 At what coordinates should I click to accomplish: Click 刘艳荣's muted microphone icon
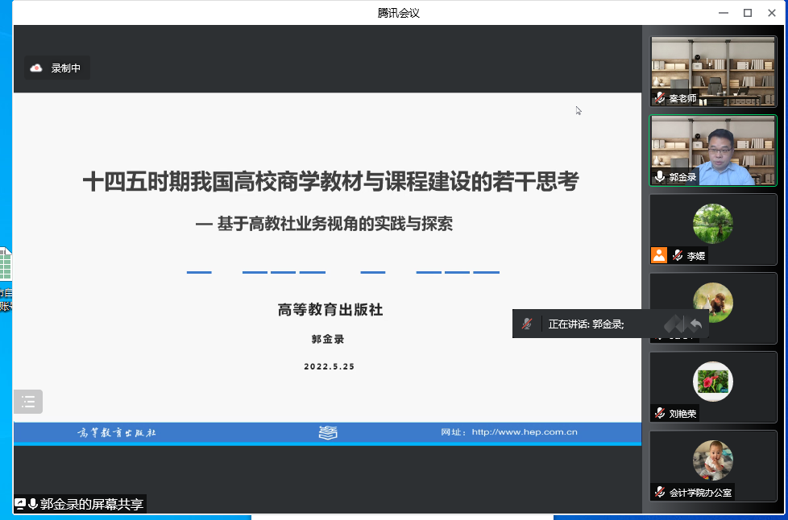660,414
